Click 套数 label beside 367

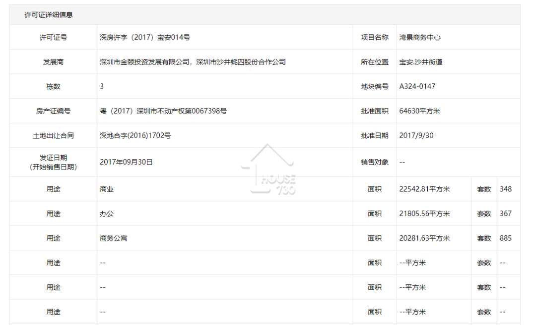pos(484,214)
